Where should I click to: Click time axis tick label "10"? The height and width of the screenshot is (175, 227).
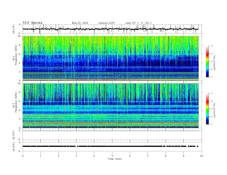point(201,156)
